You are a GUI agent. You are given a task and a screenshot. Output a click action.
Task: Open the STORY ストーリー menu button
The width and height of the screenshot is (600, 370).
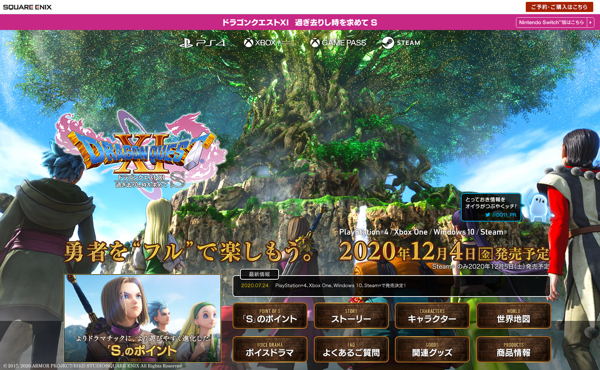coord(351,316)
